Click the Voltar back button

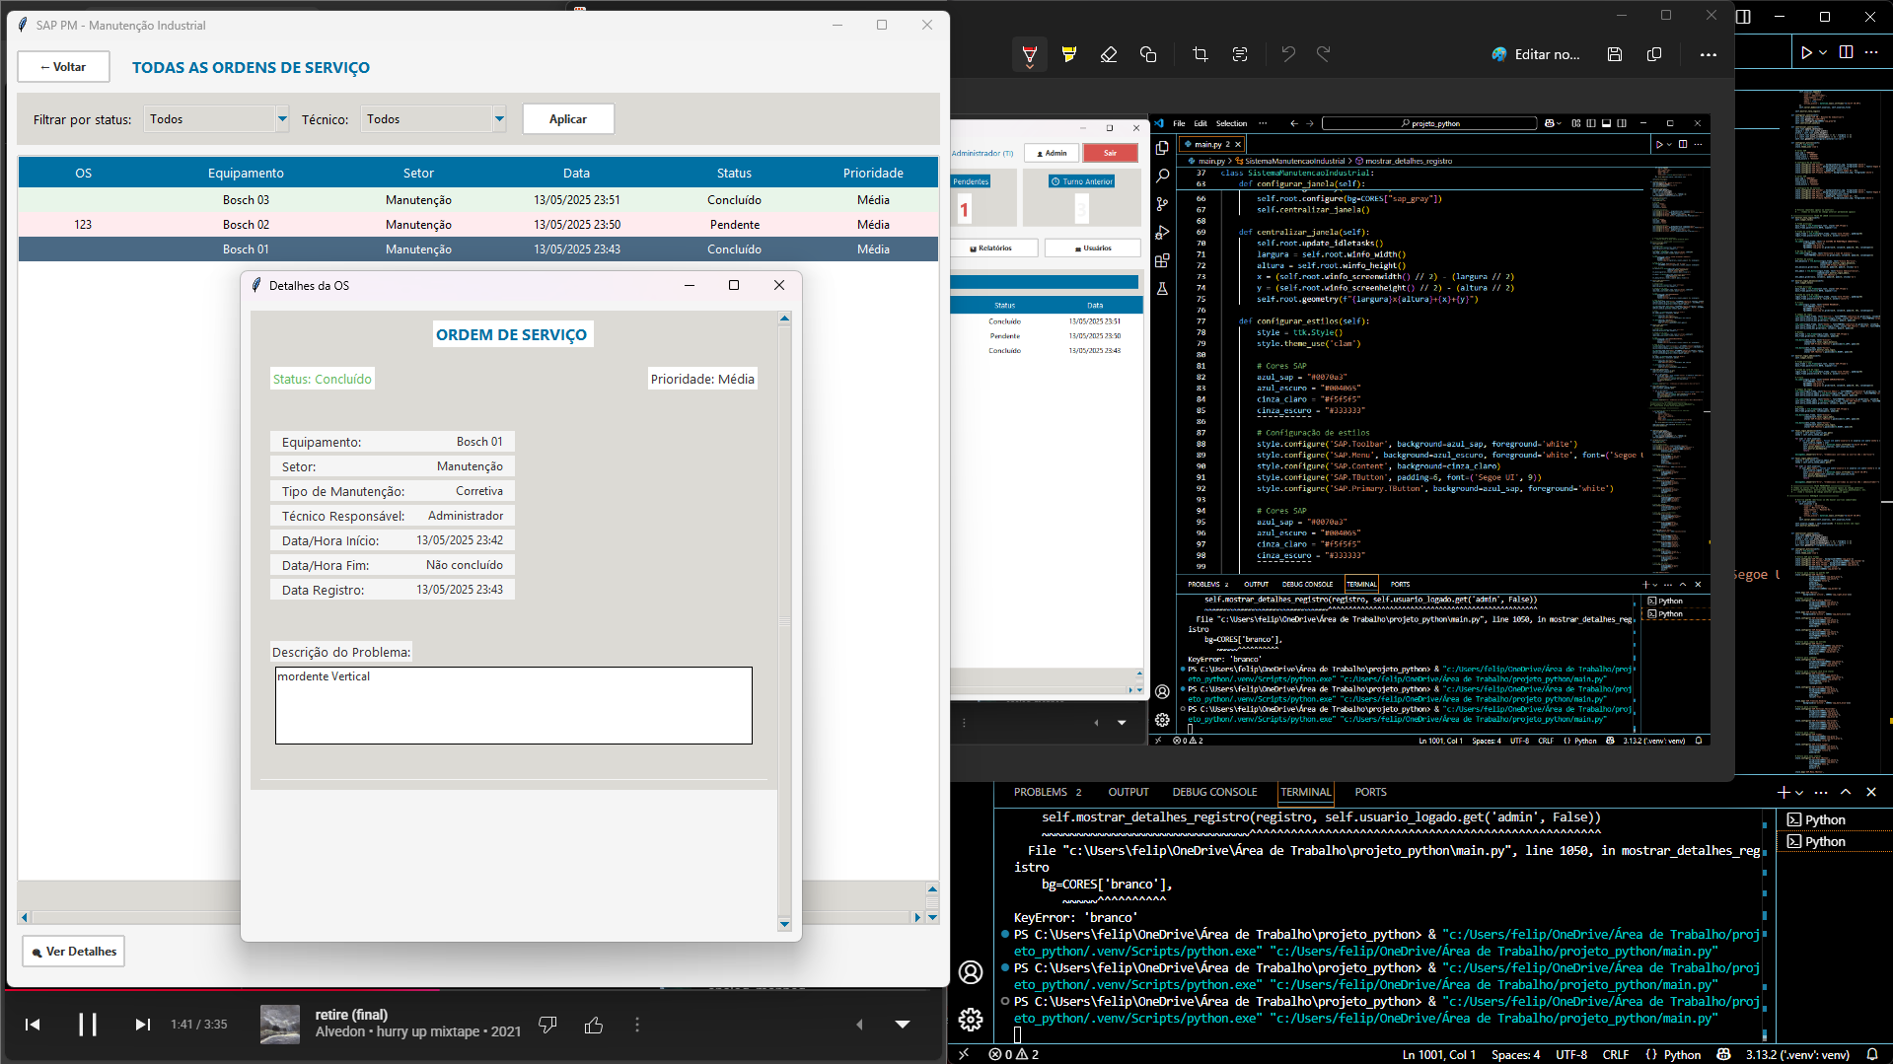pyautogui.click(x=64, y=67)
